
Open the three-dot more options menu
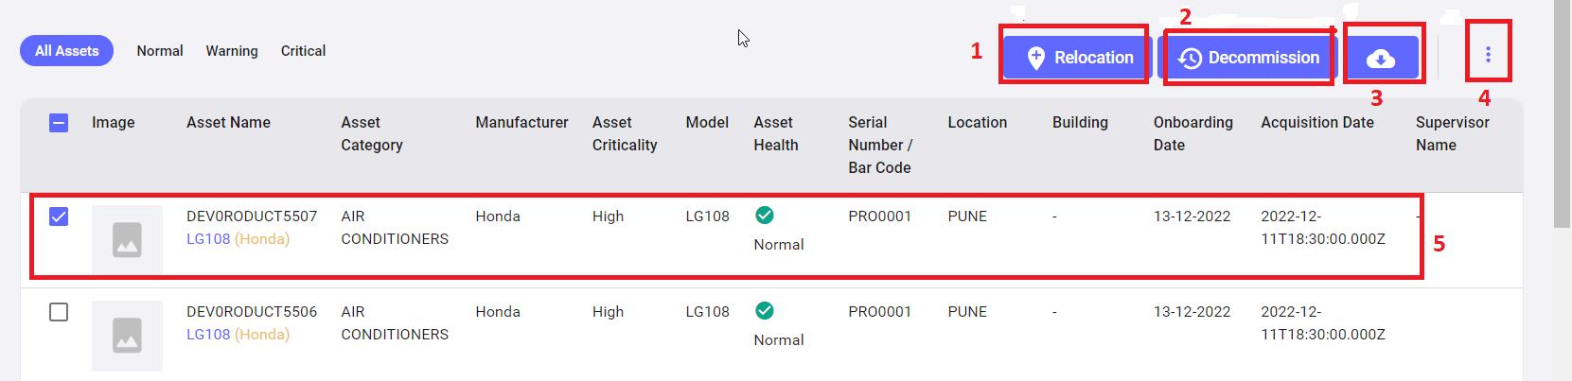(x=1488, y=55)
